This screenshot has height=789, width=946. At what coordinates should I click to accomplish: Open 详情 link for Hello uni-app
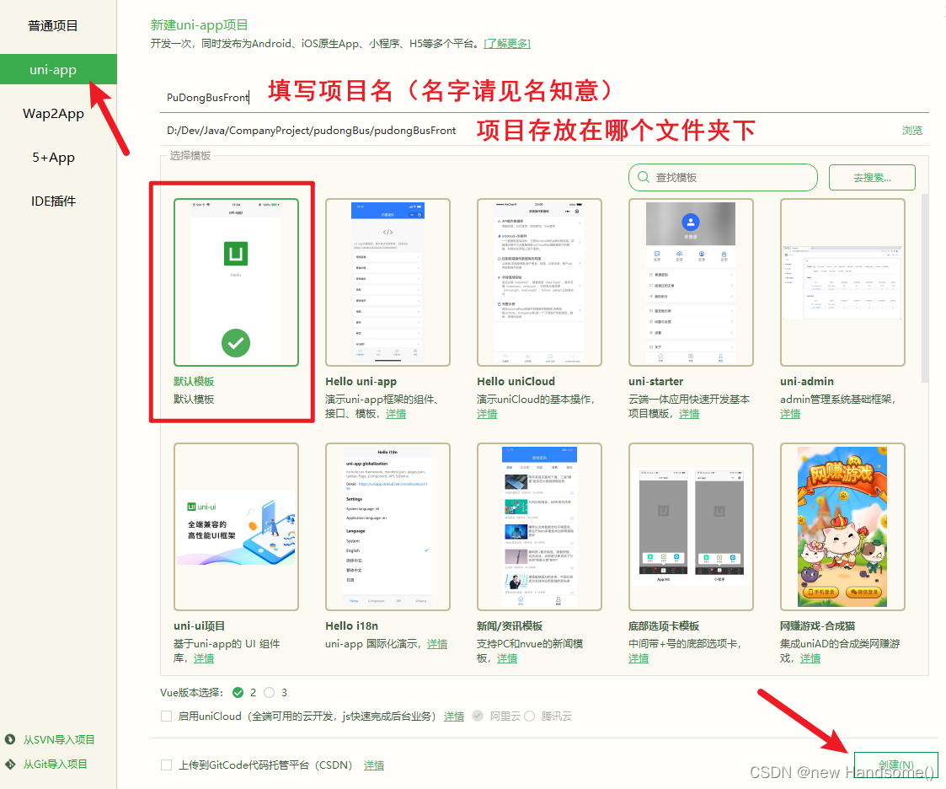(396, 414)
